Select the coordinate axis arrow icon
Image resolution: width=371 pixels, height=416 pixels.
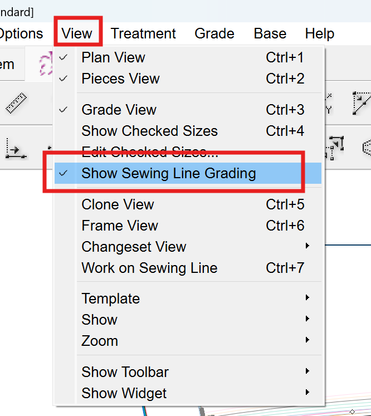click(x=15, y=149)
